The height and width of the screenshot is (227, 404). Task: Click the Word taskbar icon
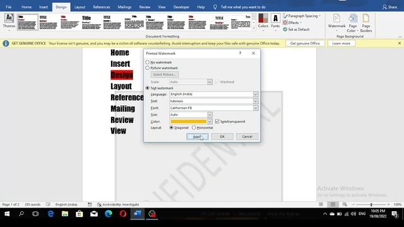coord(138,214)
